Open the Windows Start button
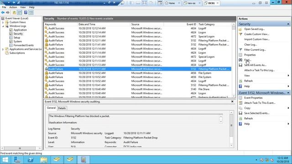The image size is (292, 164). 5,160
